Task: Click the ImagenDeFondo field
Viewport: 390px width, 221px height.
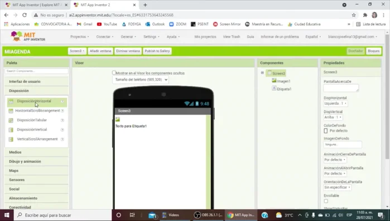Action: coord(343,144)
